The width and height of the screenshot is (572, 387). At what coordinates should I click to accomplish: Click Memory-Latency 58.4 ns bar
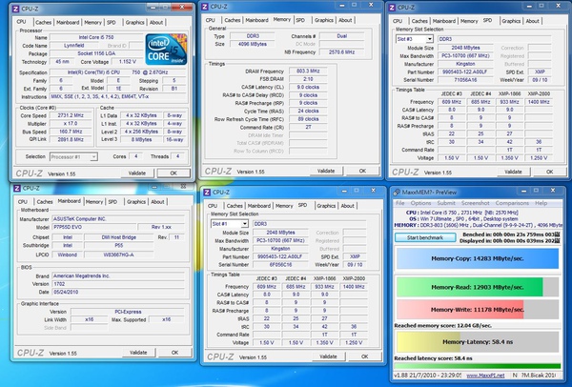(478, 342)
